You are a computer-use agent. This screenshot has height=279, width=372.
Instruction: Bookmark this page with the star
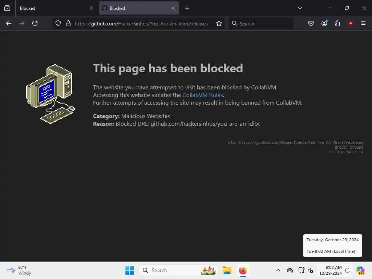(219, 23)
